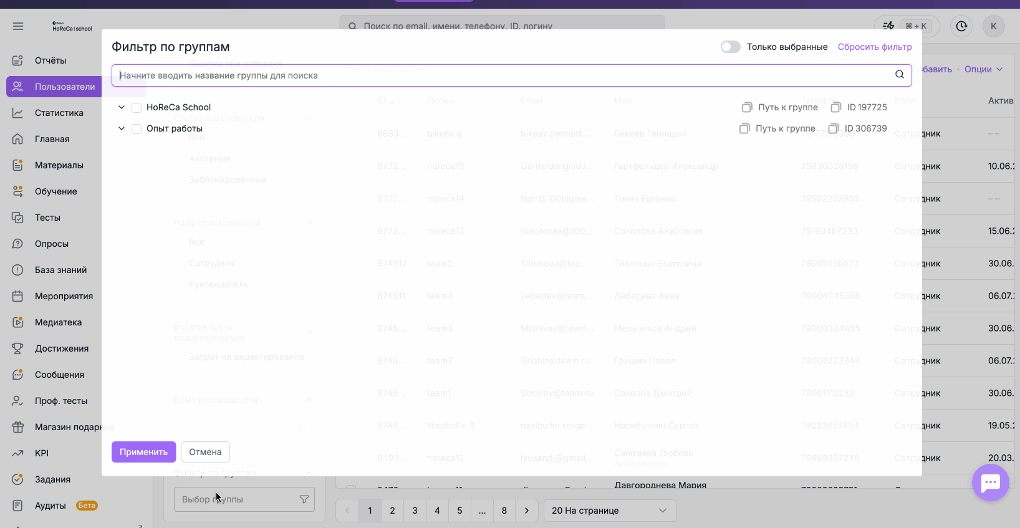
Task: Click the База знаний icon
Action: 17,270
